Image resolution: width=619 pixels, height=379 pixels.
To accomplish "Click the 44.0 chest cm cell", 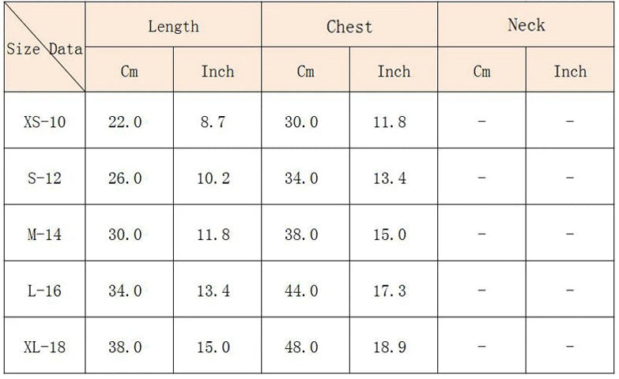I will coord(301,291).
